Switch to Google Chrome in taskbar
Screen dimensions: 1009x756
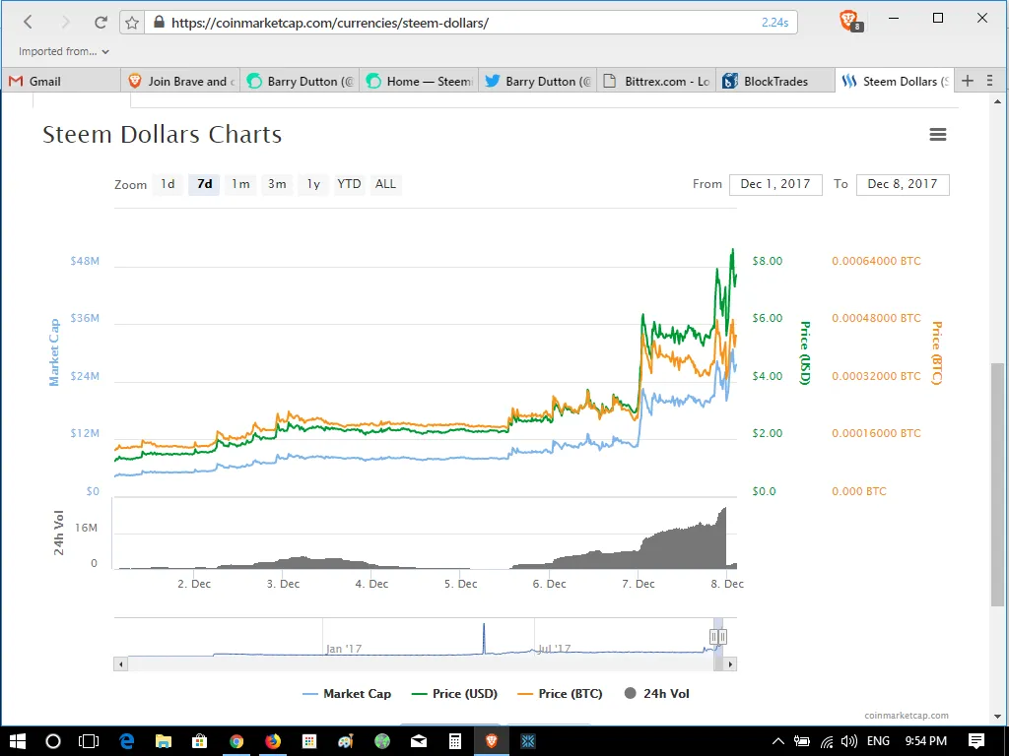pyautogui.click(x=236, y=741)
